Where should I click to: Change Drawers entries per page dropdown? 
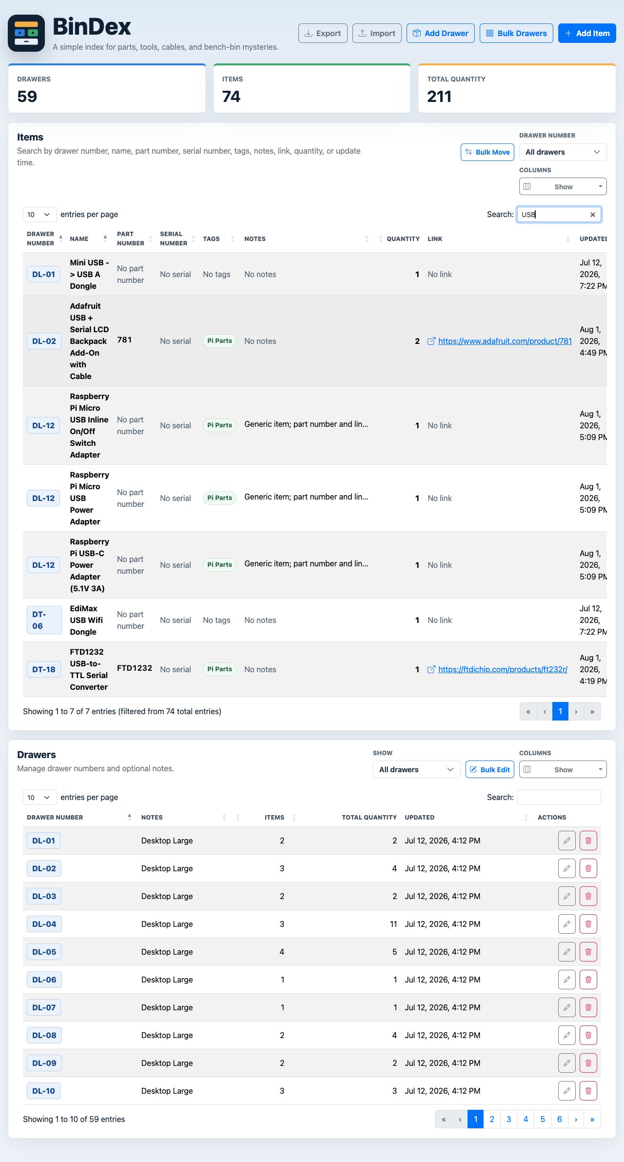pyautogui.click(x=39, y=797)
